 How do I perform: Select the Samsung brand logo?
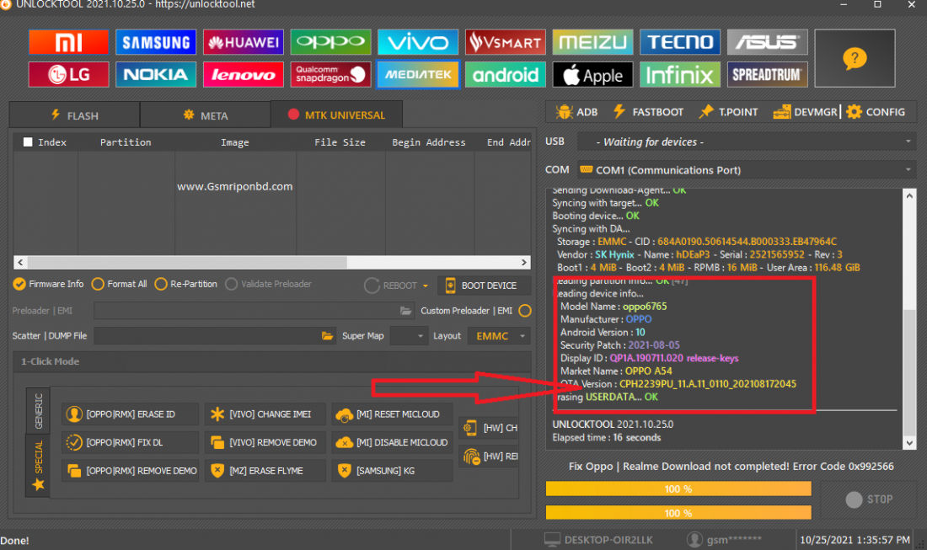tap(156, 42)
